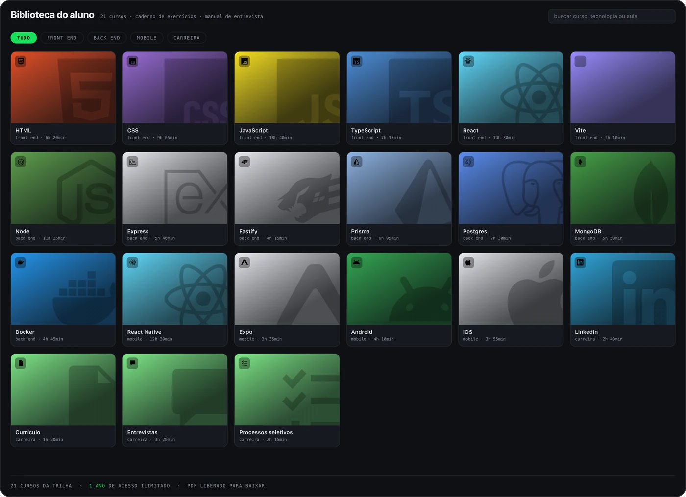The height and width of the screenshot is (497, 686).
Task: Click the "LinkedIn" course title
Action: click(x=586, y=332)
